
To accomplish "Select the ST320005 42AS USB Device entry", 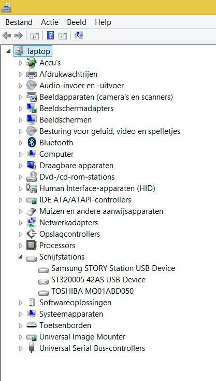I will coord(98,280).
